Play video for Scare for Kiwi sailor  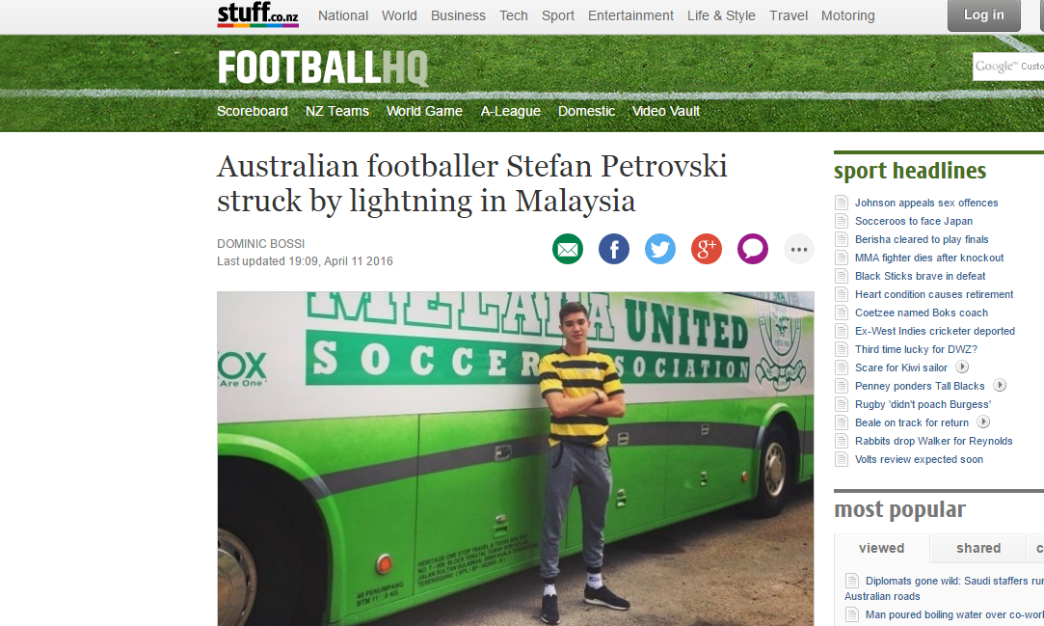(962, 367)
